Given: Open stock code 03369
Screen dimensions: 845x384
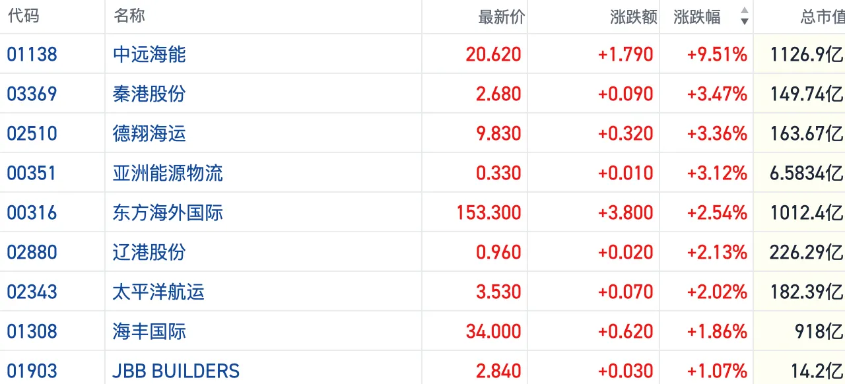Looking at the screenshot, I should pos(32,94).
